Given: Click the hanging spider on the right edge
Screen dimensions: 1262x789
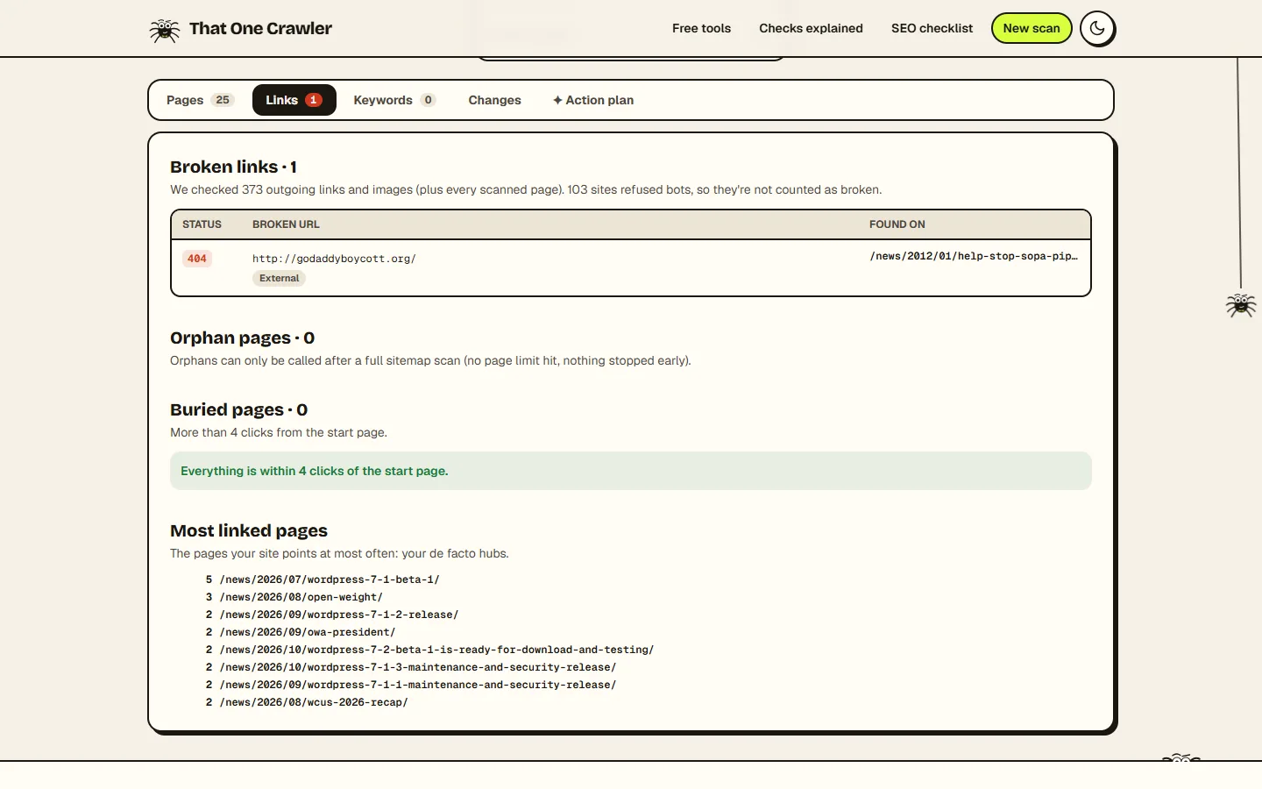Looking at the screenshot, I should coord(1241,304).
